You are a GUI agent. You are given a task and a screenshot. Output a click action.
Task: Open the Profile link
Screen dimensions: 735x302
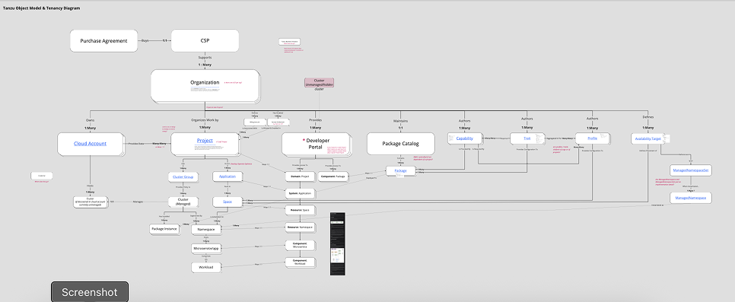point(592,138)
